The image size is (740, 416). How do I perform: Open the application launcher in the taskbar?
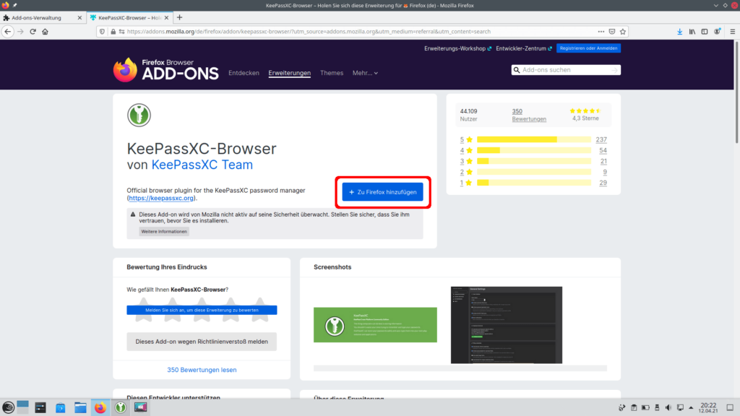pos(8,407)
